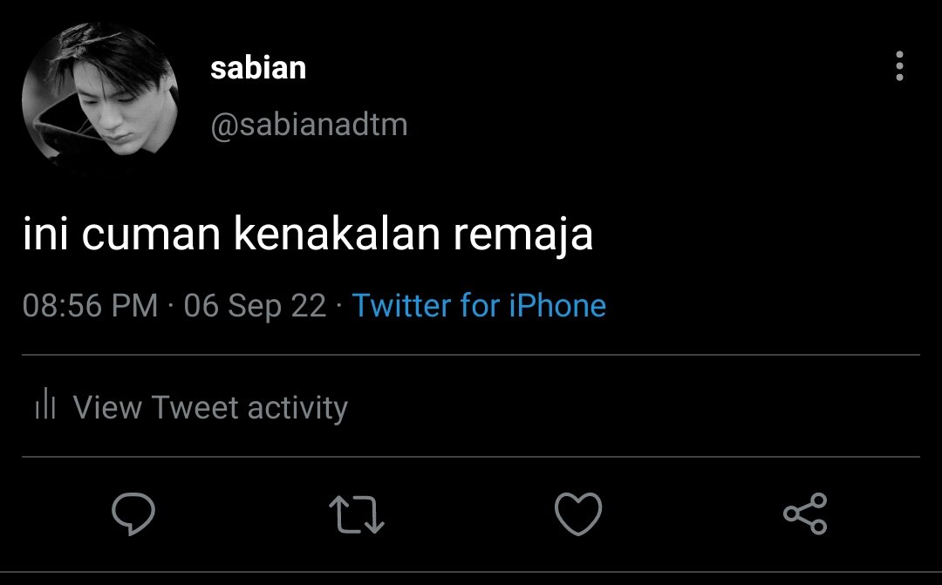This screenshot has width=942, height=585.
Task: Open the @sabianadtm handle
Action: pyautogui.click(x=309, y=125)
